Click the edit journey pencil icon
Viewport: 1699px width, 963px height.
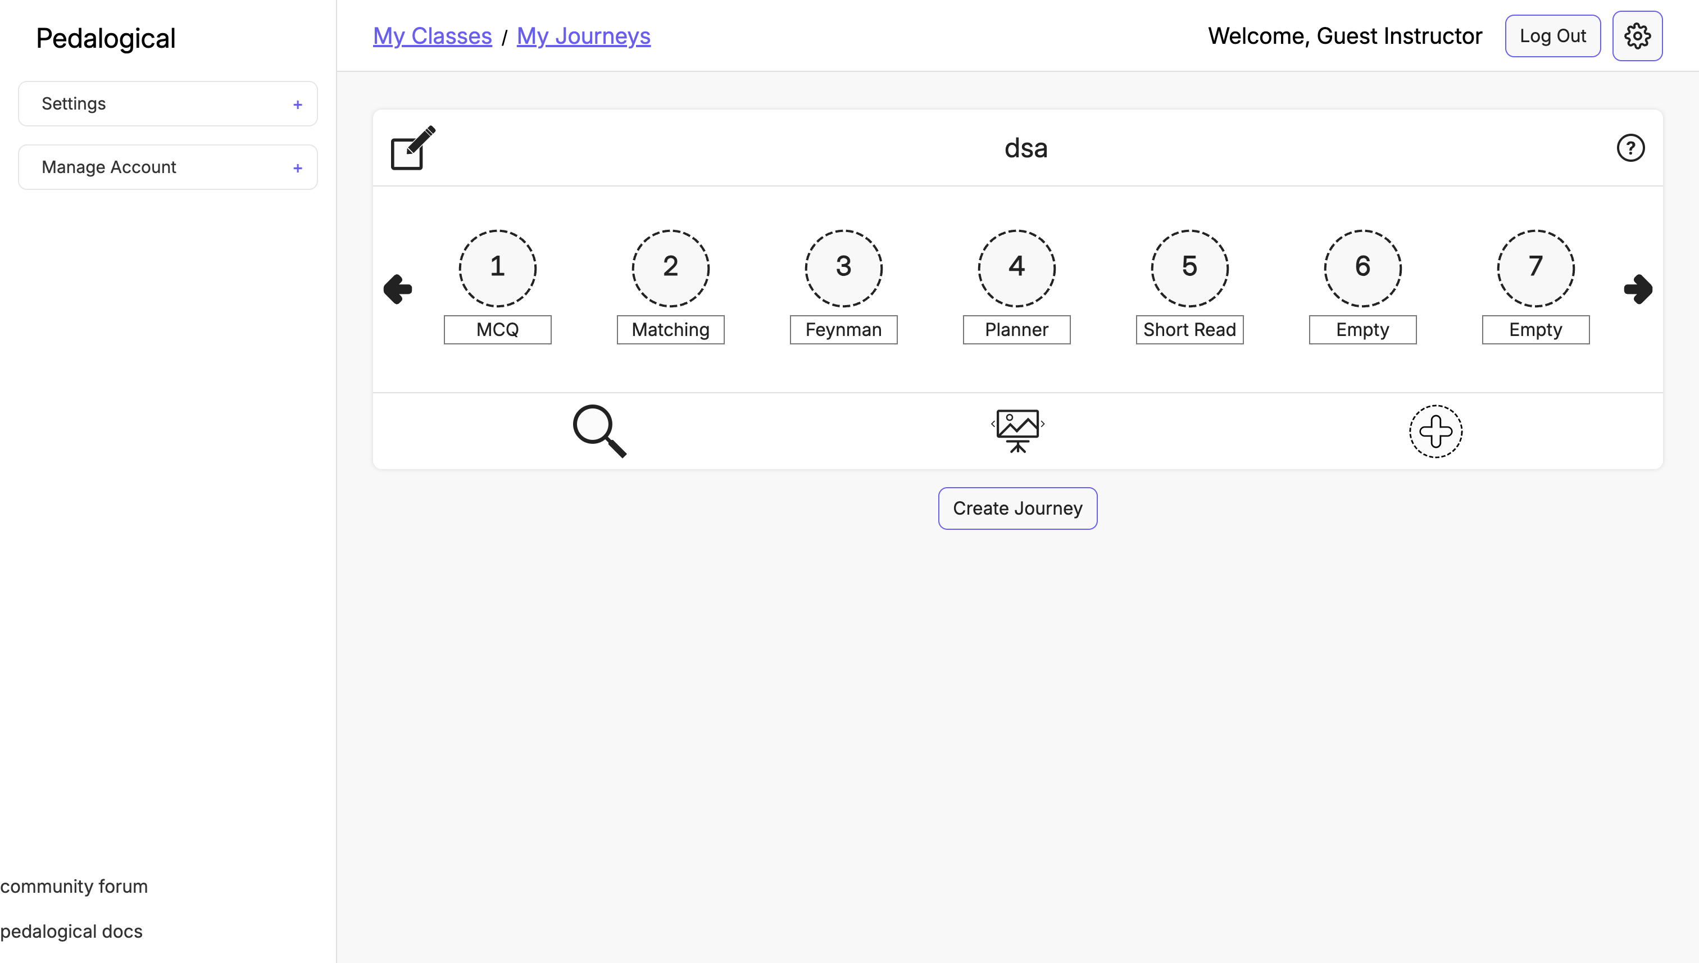click(413, 148)
